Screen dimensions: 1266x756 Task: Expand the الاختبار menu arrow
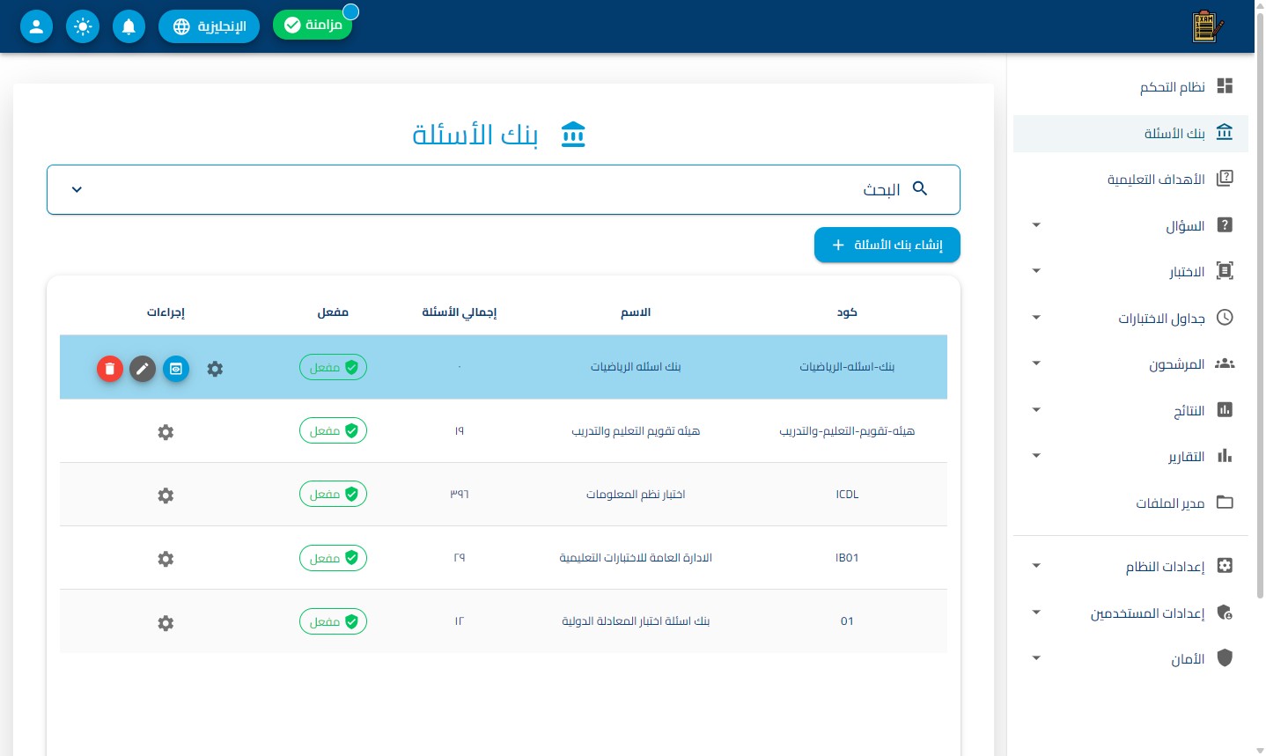tap(1036, 271)
